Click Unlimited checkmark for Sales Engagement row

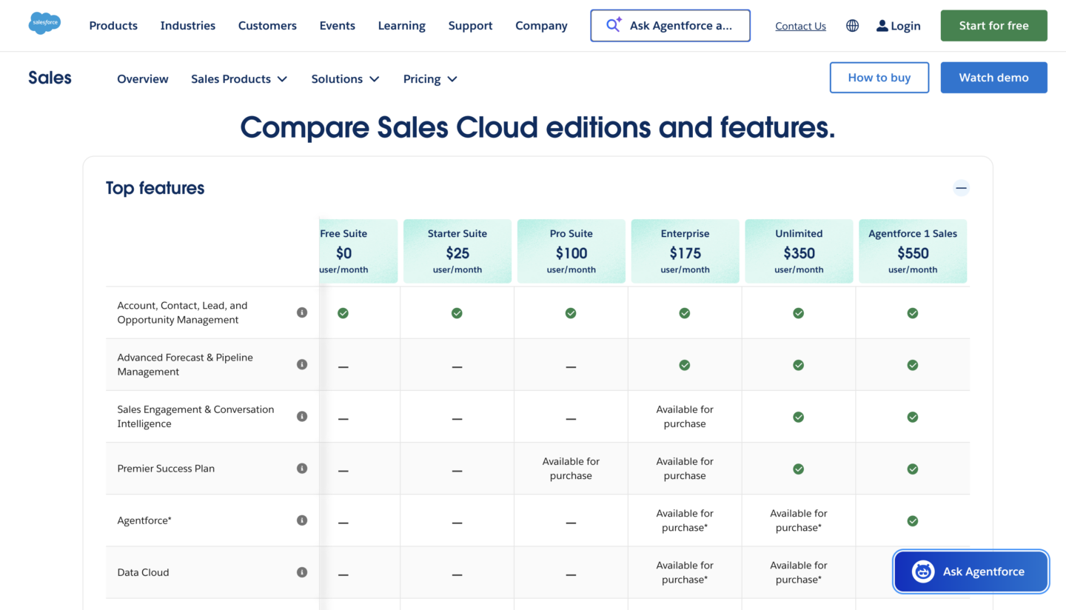coord(799,417)
